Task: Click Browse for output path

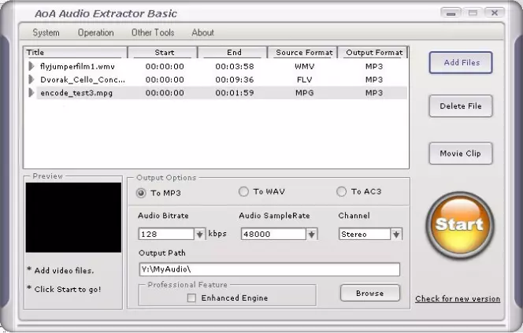Action: [x=370, y=294]
